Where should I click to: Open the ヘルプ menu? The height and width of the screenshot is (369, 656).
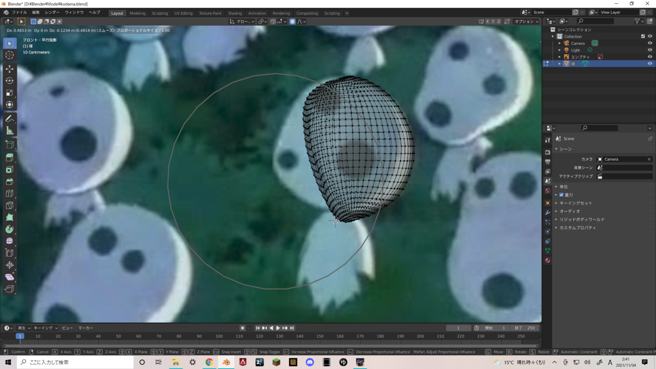point(94,13)
